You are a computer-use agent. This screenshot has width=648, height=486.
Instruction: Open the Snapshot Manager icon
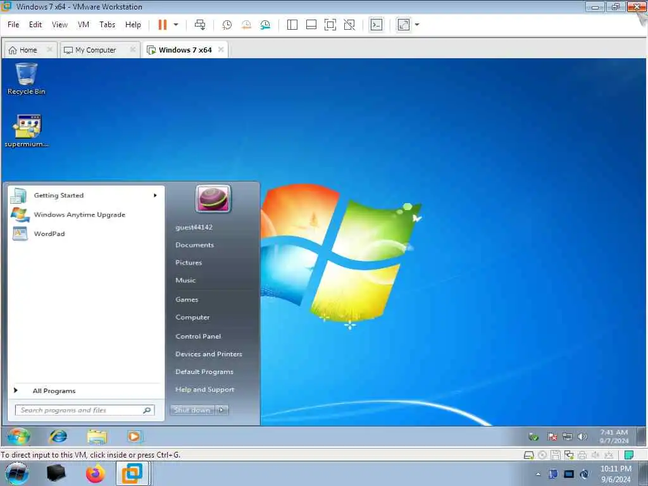pos(265,25)
